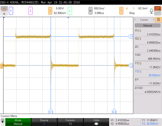Click the back up-arrow button in Cursors Menu
This screenshot has width=162, height=126.
pyautogui.click(x=3, y=122)
